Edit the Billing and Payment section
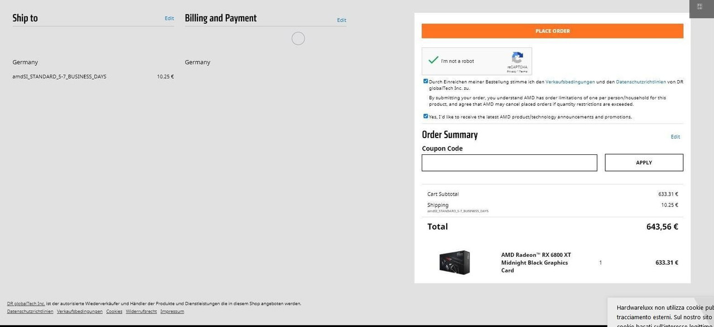This screenshot has width=714, height=327. [341, 20]
